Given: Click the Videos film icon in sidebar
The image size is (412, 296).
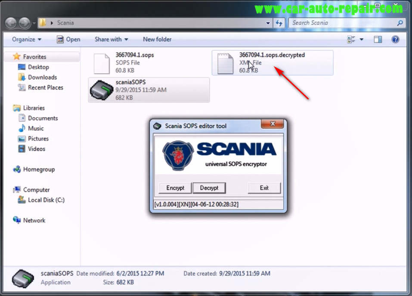Looking at the screenshot, I should (x=22, y=149).
